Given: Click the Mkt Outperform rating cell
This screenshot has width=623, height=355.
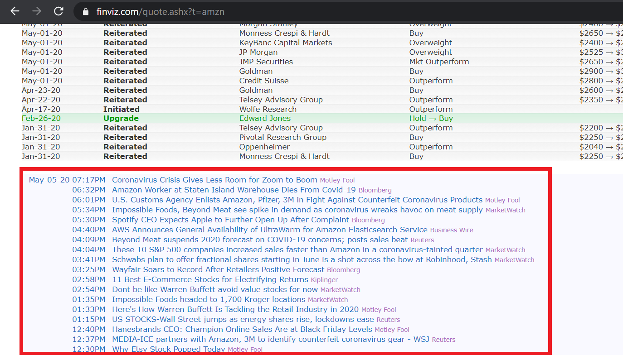Looking at the screenshot, I should [x=439, y=62].
